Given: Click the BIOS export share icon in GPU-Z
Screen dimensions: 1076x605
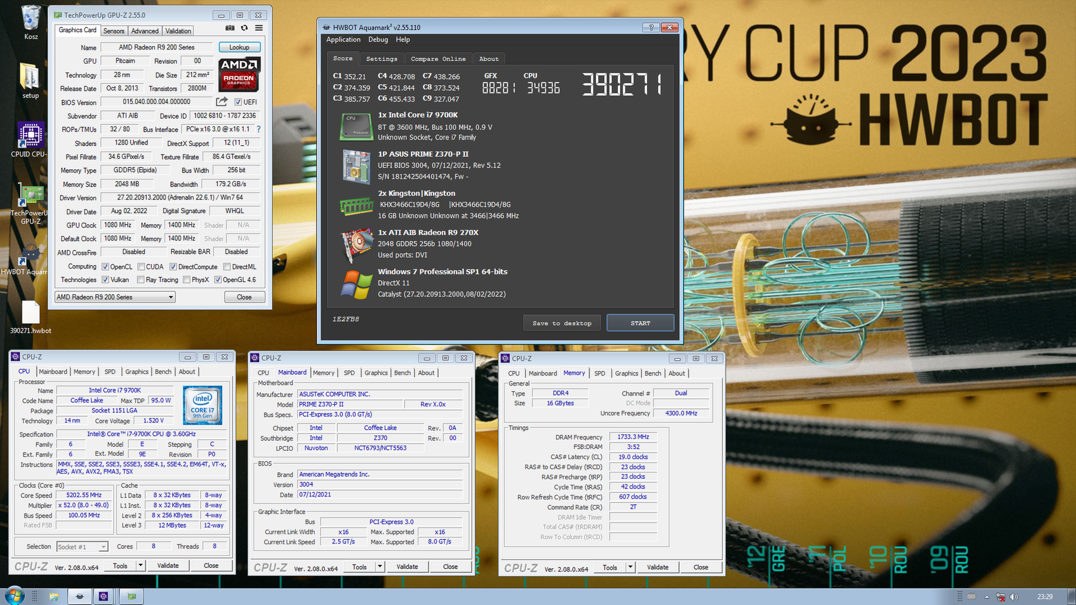Looking at the screenshot, I should 222,101.
